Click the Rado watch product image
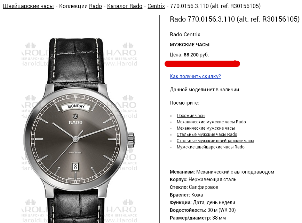 pos(79,131)
